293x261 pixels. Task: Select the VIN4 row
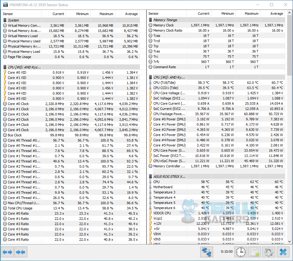point(216,234)
